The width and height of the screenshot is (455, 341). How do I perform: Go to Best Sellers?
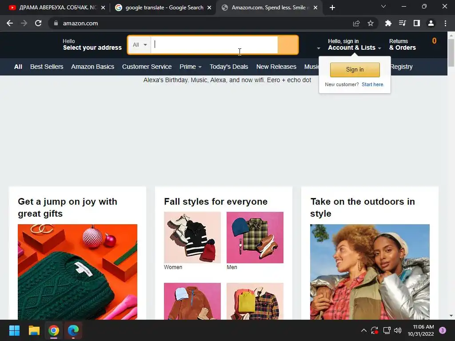pyautogui.click(x=47, y=67)
